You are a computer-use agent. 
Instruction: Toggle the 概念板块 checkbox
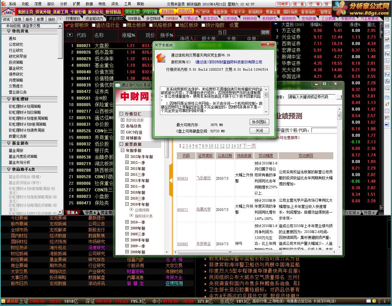pyautogui.click(x=125, y=25)
